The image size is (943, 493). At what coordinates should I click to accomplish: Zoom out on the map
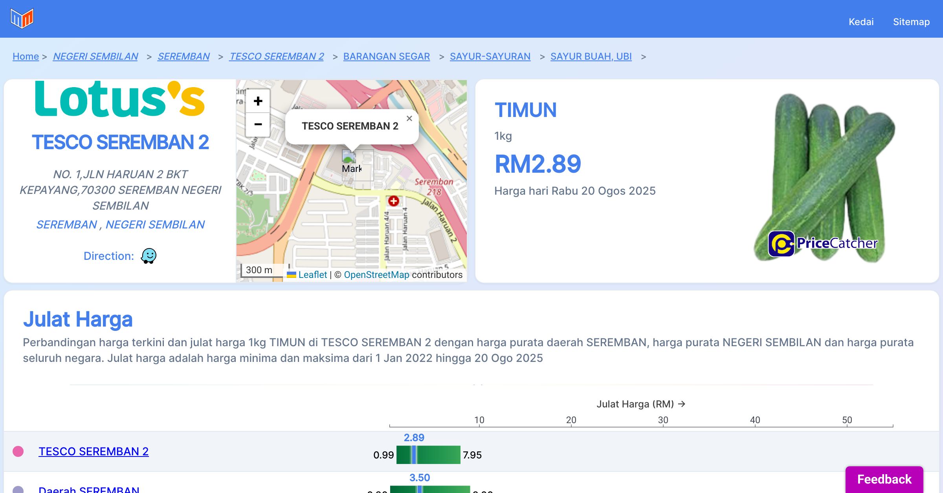coord(258,125)
